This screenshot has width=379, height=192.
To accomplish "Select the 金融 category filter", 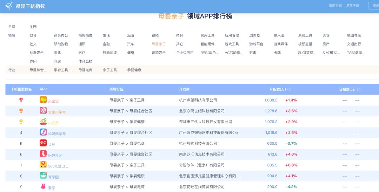I will [x=106, y=44].
